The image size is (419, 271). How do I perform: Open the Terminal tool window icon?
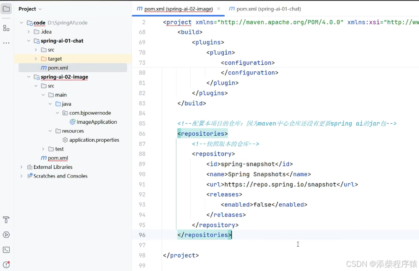coord(6,250)
